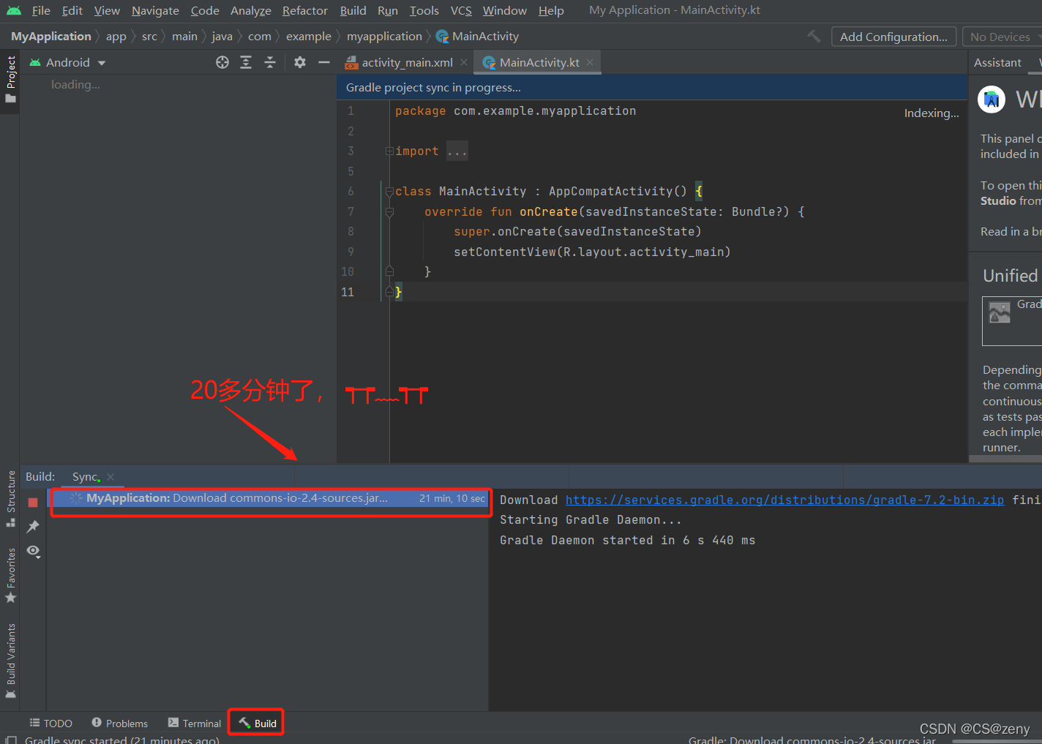Viewport: 1042px width, 744px height.
Task: Click the pin tab icon
Action: pos(33,527)
